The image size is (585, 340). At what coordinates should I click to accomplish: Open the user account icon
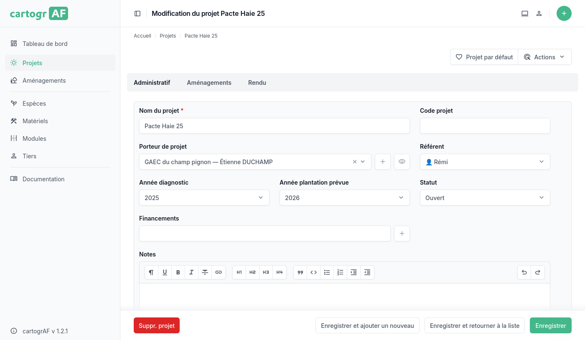(x=539, y=13)
